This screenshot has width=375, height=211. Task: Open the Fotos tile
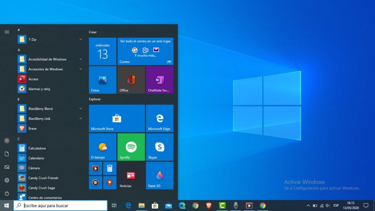pyautogui.click(x=102, y=80)
